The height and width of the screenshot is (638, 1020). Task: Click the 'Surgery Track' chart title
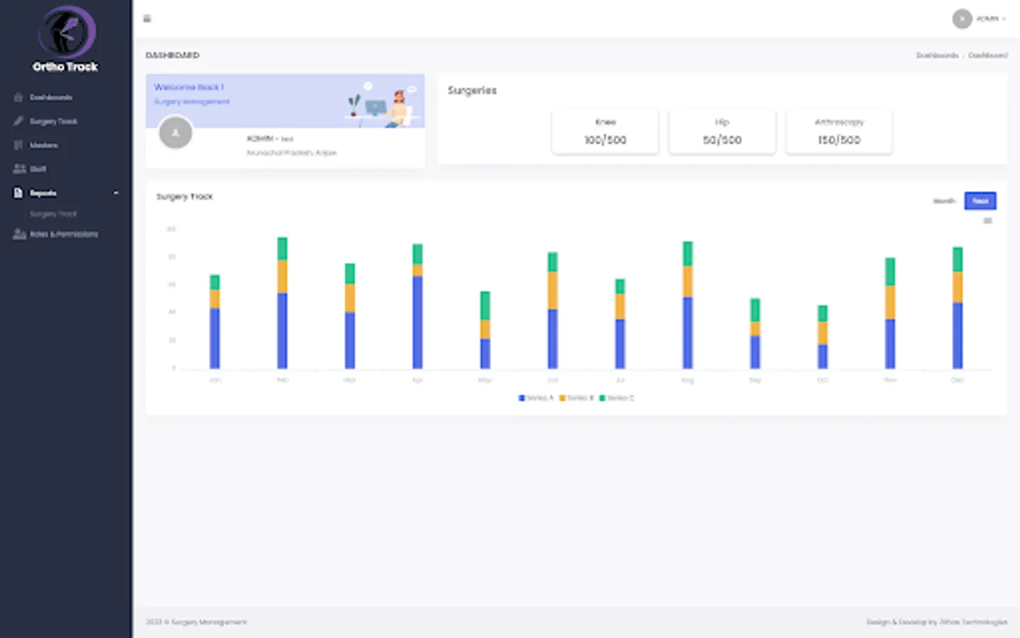click(x=184, y=196)
